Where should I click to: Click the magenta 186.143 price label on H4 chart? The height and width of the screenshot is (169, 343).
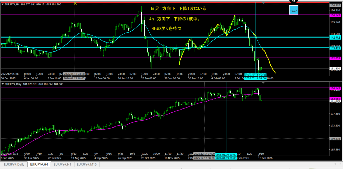click(335, 15)
